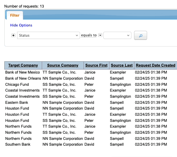
Task: Click Samplington in the Chicago Fund row
Action: pyautogui.click(x=120, y=85)
